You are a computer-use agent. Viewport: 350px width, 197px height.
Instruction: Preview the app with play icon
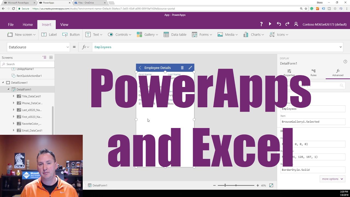point(270,24)
